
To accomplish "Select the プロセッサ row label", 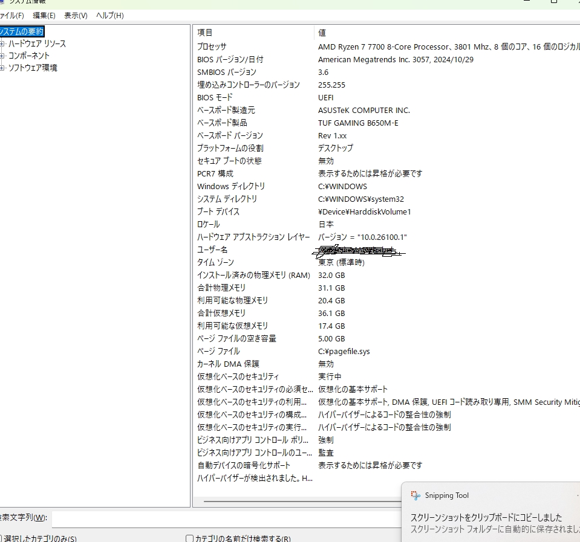I will click(212, 47).
